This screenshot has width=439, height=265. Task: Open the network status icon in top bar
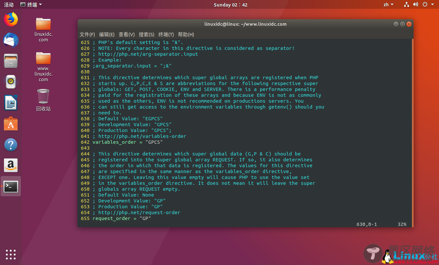[406, 5]
